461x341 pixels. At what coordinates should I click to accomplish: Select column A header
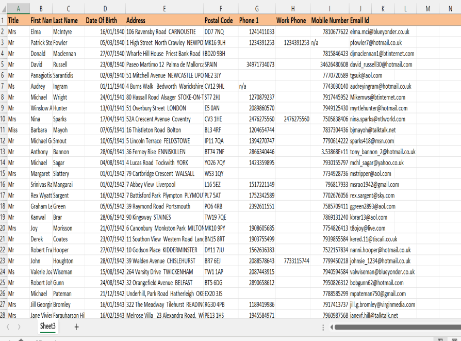(x=18, y=9)
